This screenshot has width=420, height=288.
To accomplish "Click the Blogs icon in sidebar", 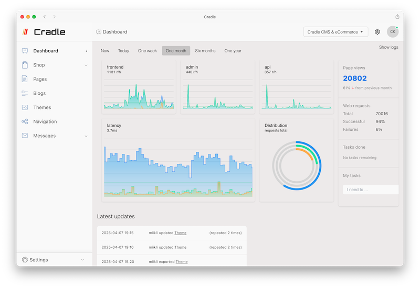I will (25, 93).
